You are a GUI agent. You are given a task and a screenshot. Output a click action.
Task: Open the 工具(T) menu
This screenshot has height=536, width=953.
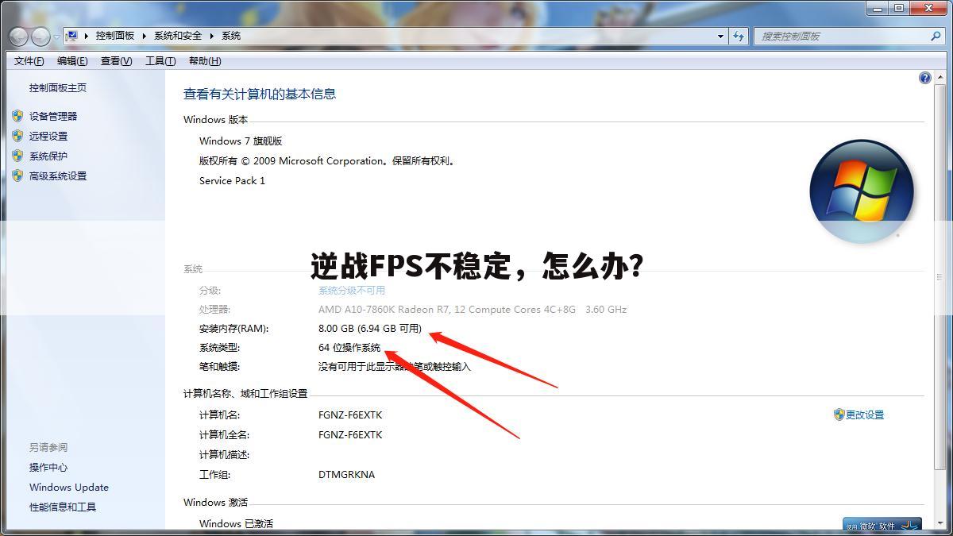pyautogui.click(x=160, y=61)
